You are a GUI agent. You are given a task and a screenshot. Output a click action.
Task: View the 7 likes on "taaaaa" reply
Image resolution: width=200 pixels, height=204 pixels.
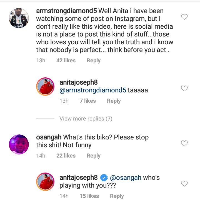(x=88, y=101)
